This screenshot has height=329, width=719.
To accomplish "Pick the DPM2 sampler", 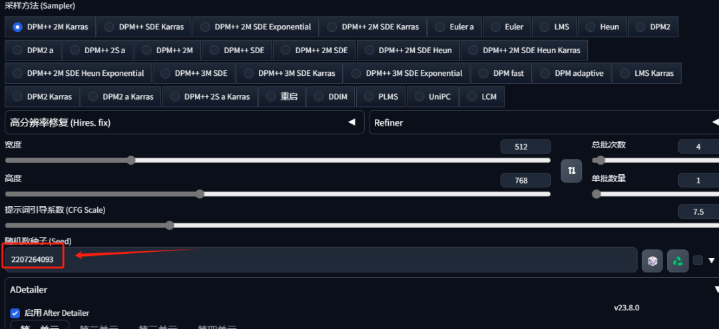I will coord(653,27).
